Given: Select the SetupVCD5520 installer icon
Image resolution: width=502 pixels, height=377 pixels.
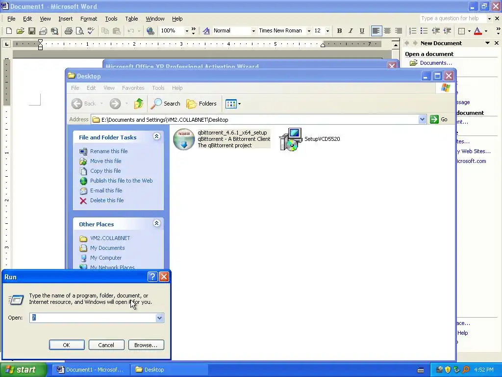Looking at the screenshot, I should (x=291, y=139).
